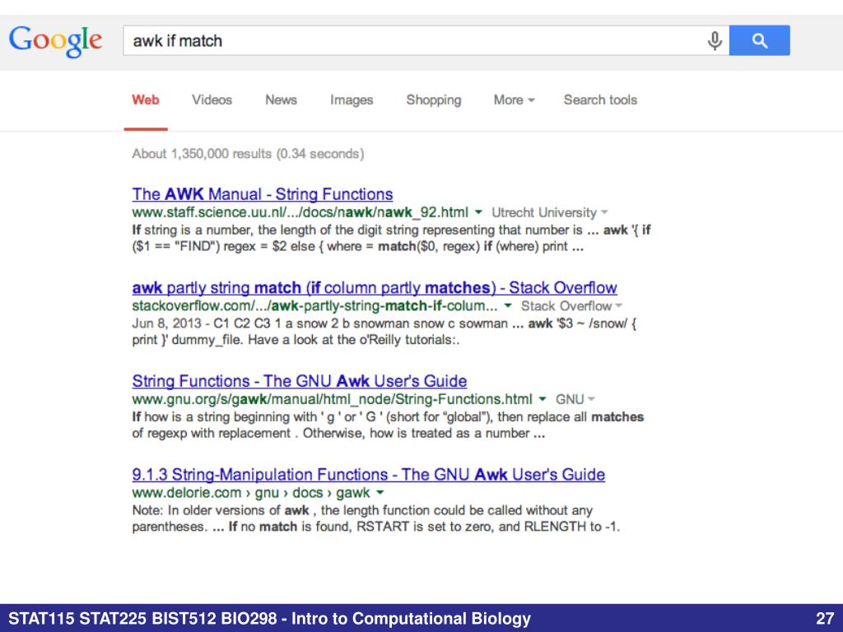The image size is (843, 632).
Task: Click 'RSTART is set to zero' snippet text
Action: [426, 527]
